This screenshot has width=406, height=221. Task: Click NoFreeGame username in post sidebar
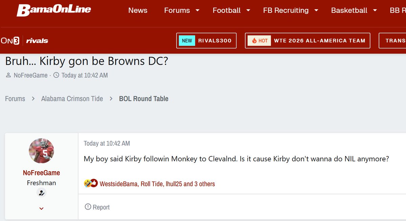(x=41, y=173)
